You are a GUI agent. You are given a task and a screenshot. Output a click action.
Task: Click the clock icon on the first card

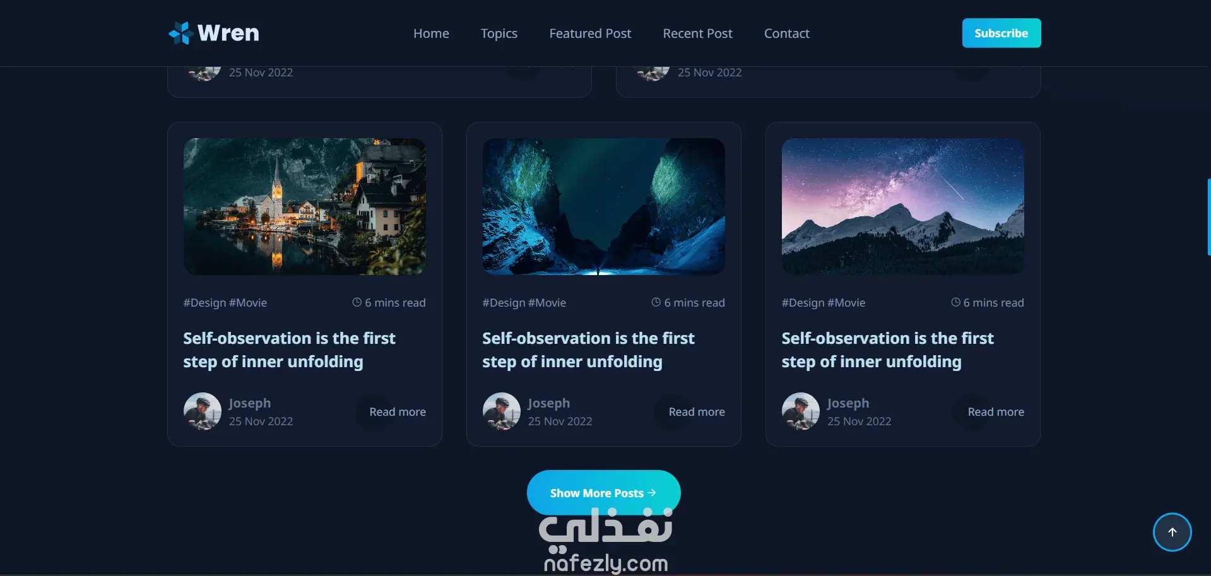tap(357, 302)
